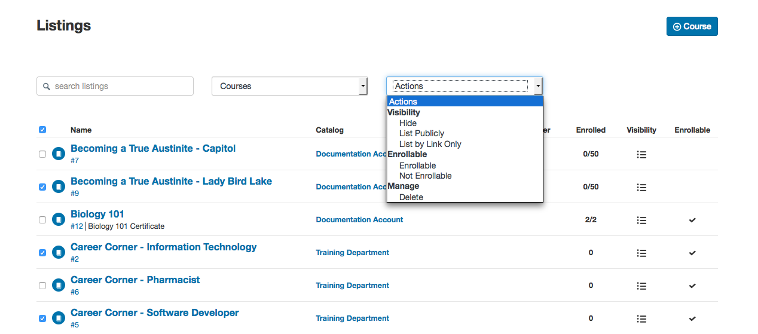Open Training Department catalog for Information Technology row

click(x=352, y=253)
